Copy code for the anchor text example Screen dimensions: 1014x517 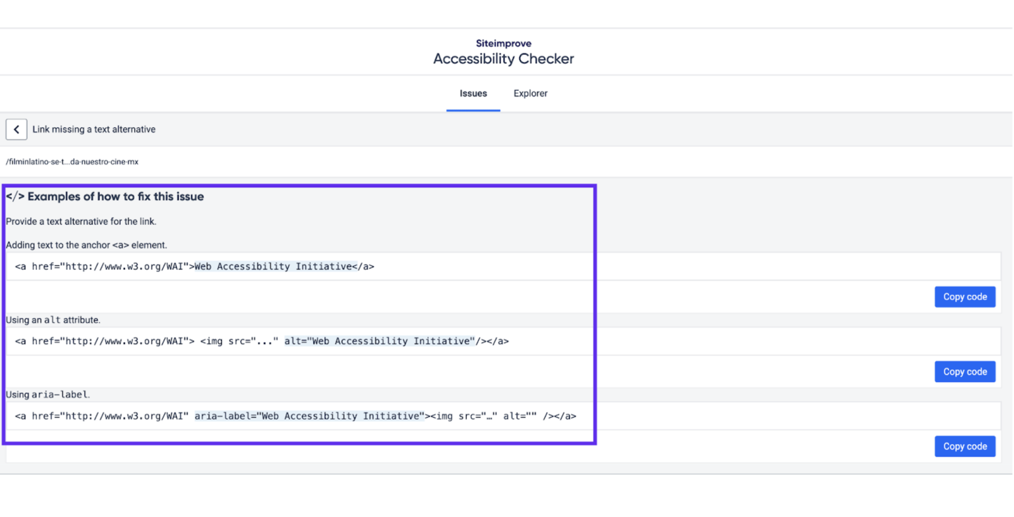click(964, 297)
